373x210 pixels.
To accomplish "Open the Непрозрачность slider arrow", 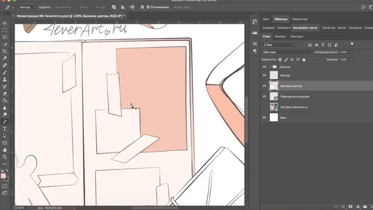I will click(351, 52).
